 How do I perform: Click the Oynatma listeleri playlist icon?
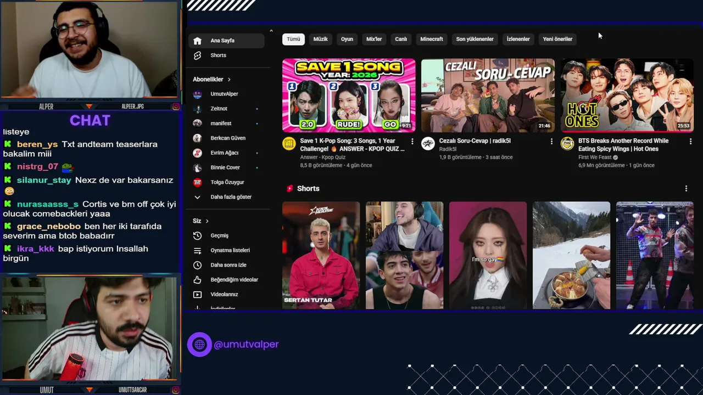coord(198,250)
